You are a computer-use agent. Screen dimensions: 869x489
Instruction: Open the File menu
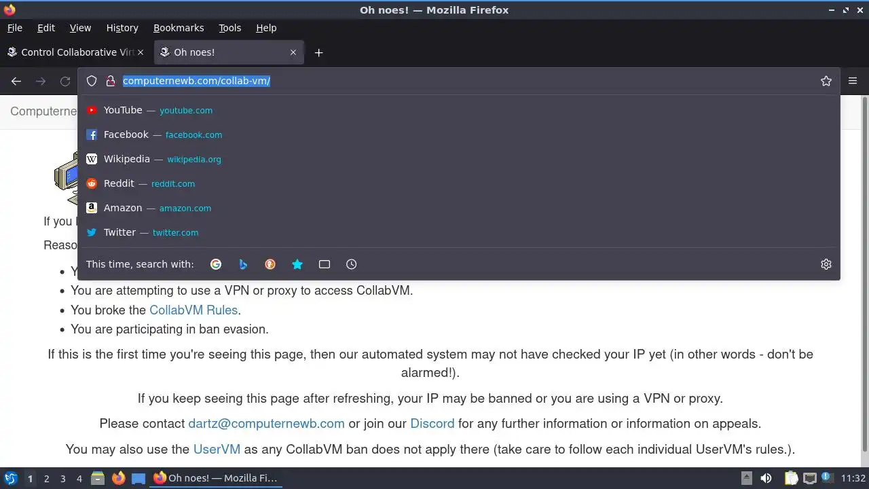pyautogui.click(x=14, y=28)
